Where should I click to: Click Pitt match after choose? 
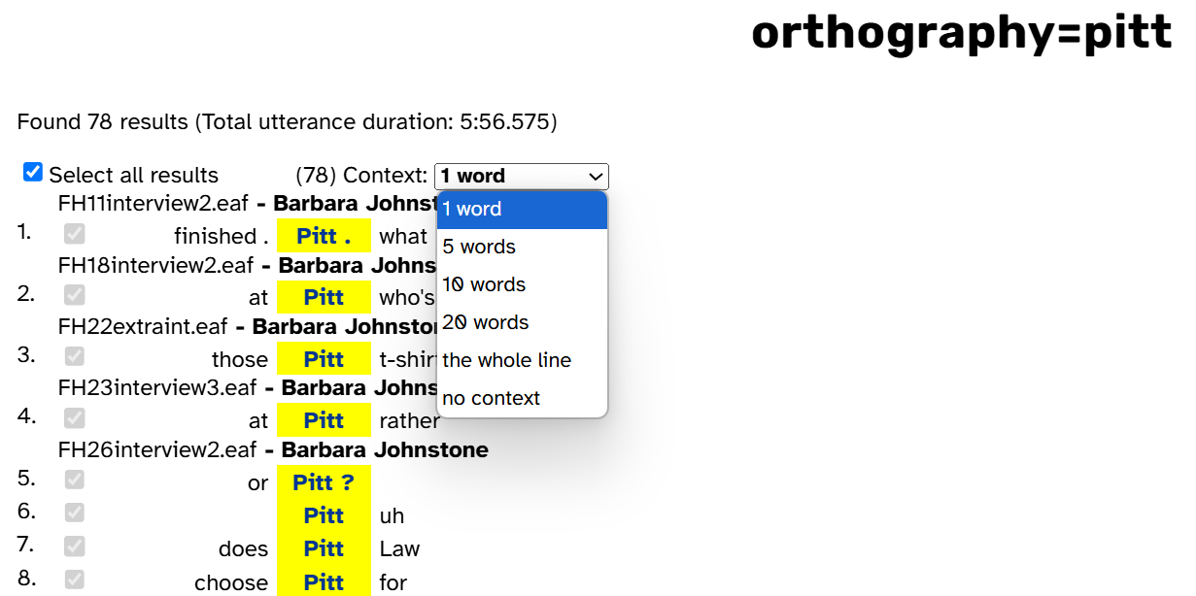324,581
